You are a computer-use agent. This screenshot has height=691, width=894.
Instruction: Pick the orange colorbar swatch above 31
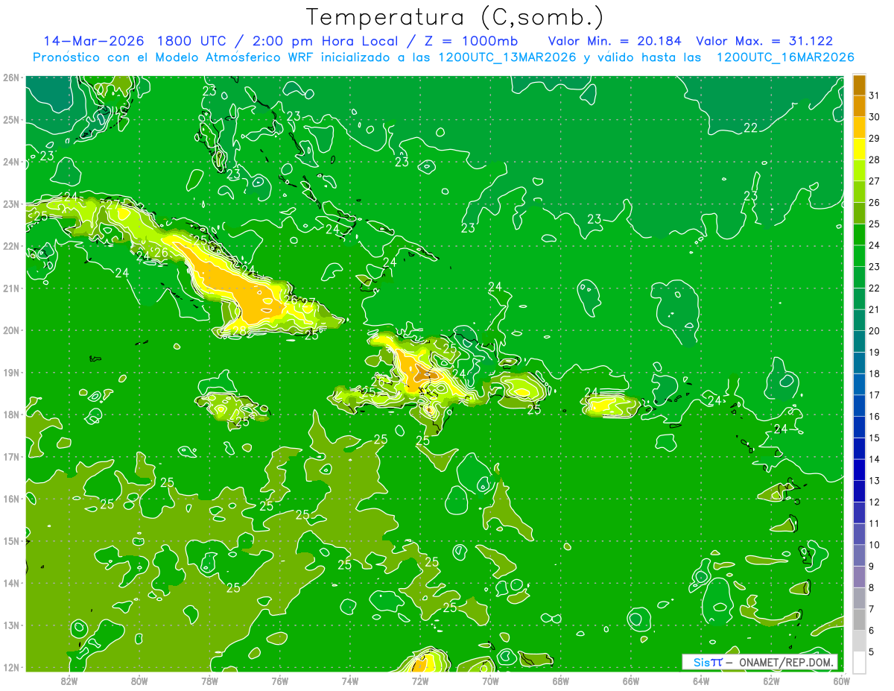coord(859,85)
